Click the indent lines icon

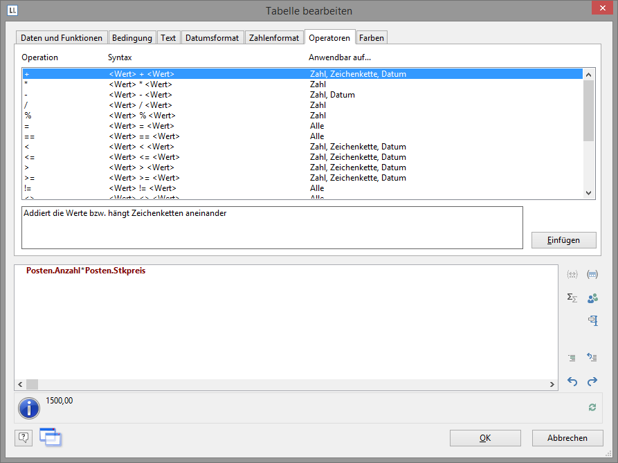pyautogui.click(x=572, y=358)
